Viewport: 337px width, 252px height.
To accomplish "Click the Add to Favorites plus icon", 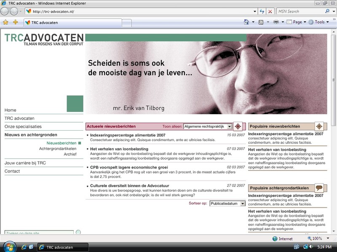I will [16, 22].
